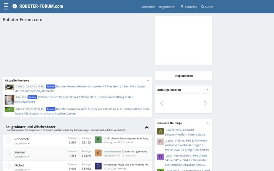The width and height of the screenshot is (274, 171).
Task: Click Anmelden in the header
Action: pos(148,7)
